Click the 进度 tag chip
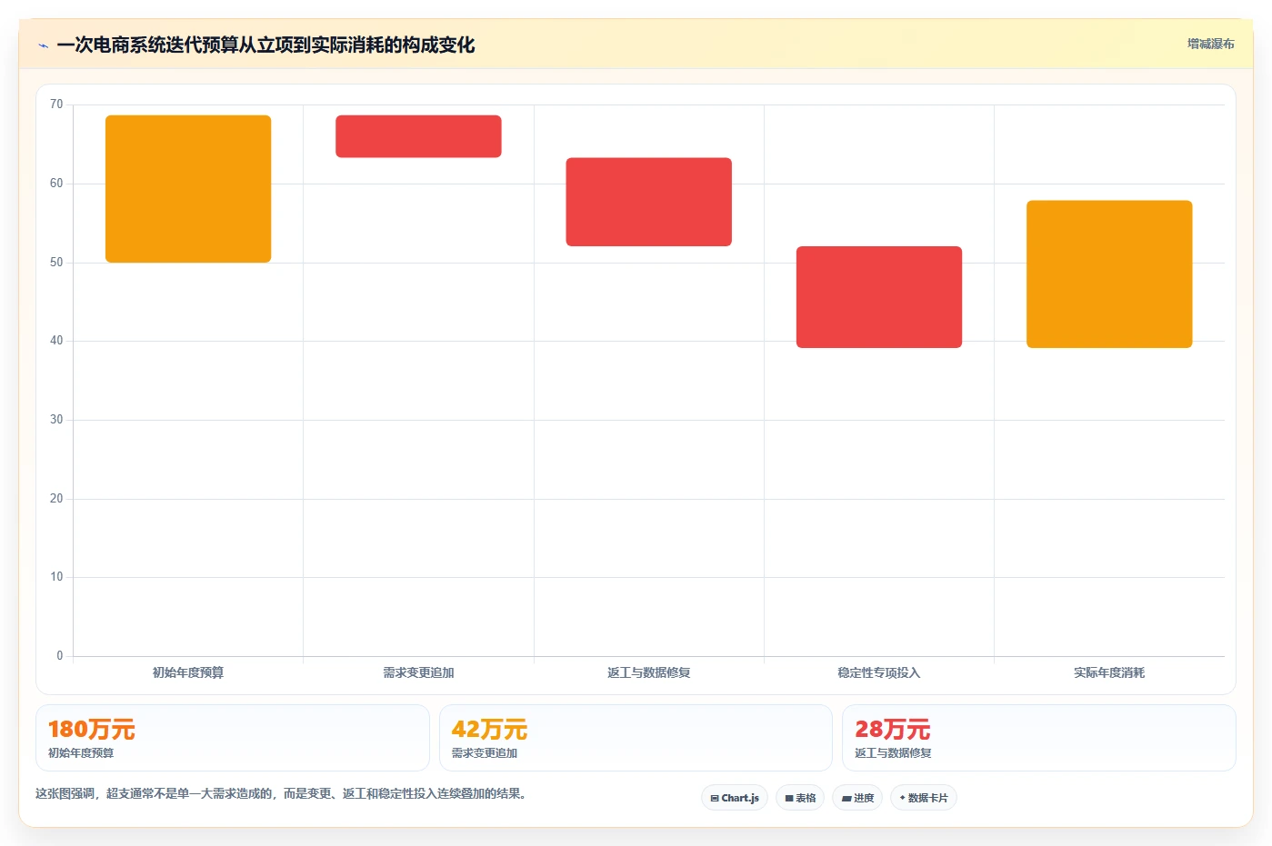 click(x=857, y=798)
